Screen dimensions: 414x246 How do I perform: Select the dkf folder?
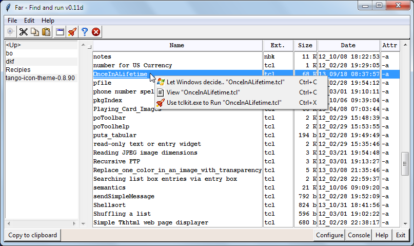coord(41,62)
